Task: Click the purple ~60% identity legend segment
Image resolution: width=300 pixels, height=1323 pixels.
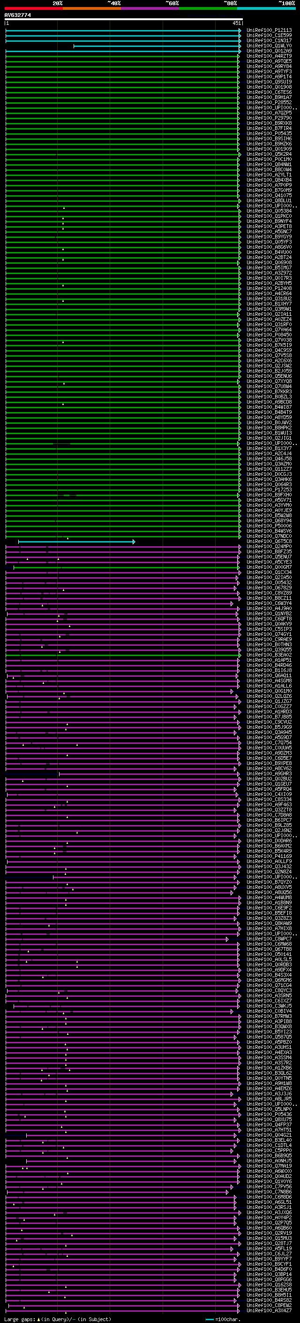Action: 150,8
